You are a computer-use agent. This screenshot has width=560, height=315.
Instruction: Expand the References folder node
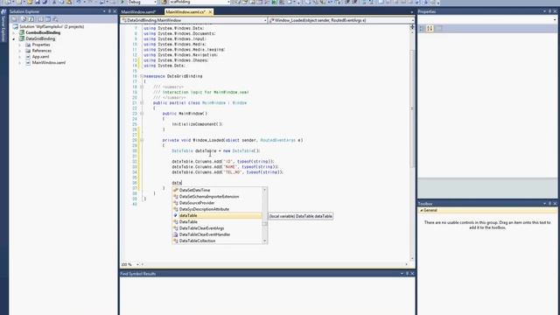click(x=20, y=51)
